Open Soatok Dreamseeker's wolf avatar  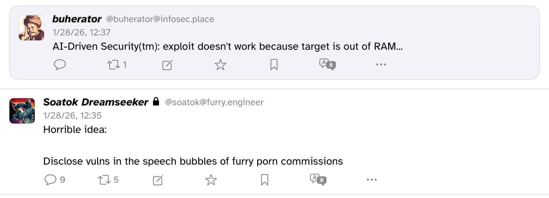[22, 111]
